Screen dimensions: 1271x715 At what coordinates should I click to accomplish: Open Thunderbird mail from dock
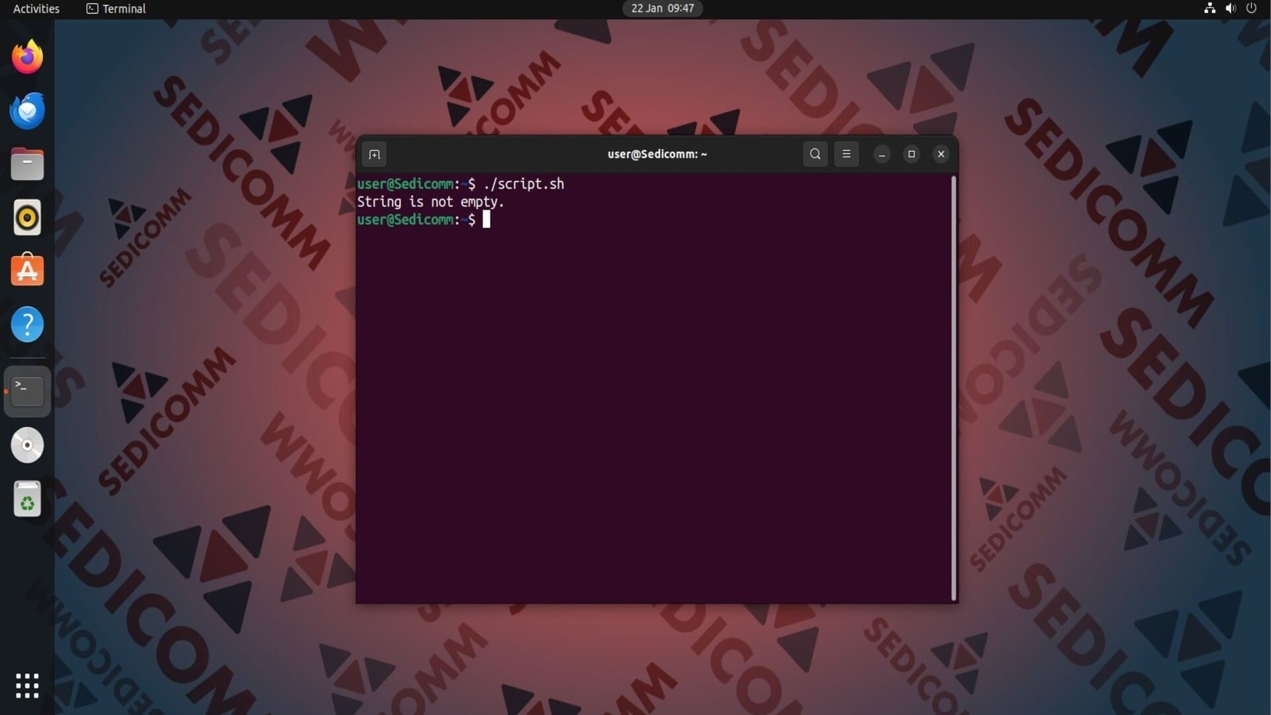pos(27,111)
